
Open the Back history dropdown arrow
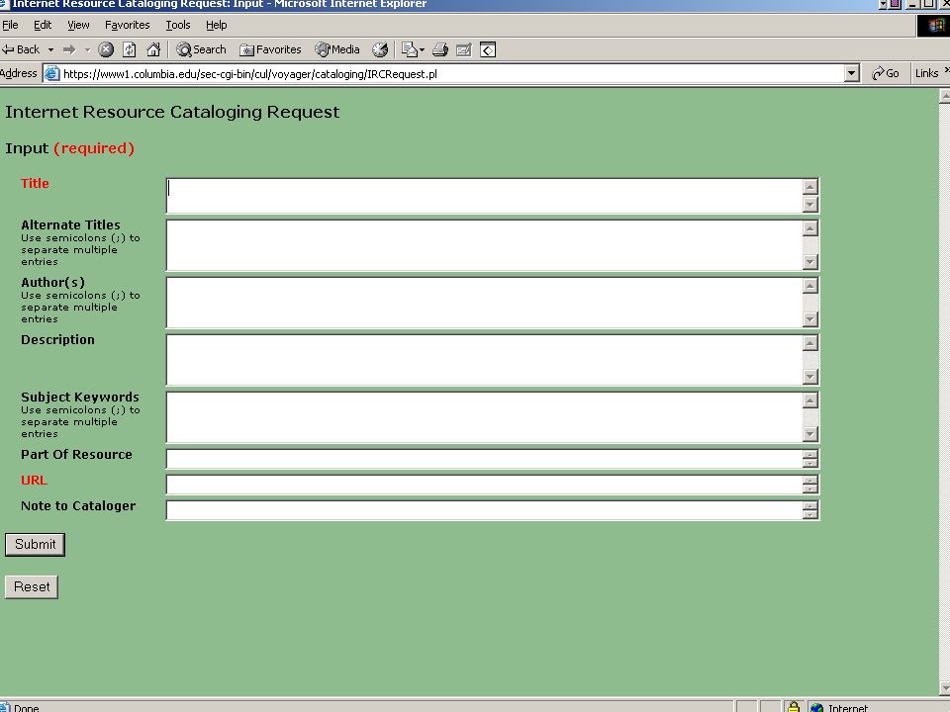(50, 49)
